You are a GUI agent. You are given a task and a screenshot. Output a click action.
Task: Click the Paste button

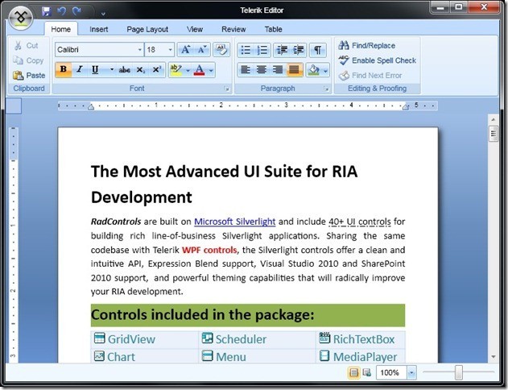(x=29, y=75)
